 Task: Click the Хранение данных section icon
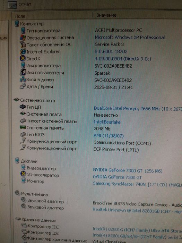tap(18, 219)
